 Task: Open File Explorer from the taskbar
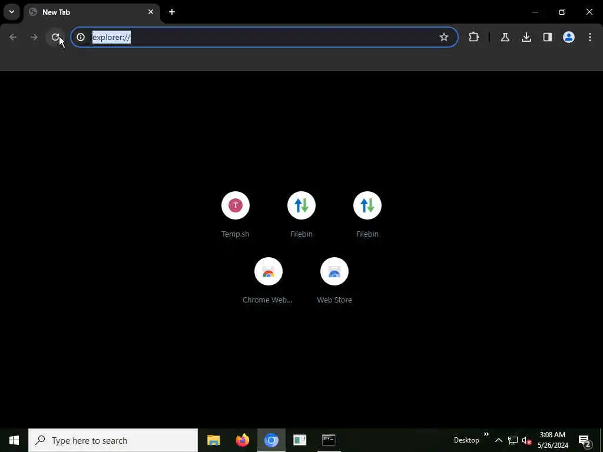coord(213,440)
